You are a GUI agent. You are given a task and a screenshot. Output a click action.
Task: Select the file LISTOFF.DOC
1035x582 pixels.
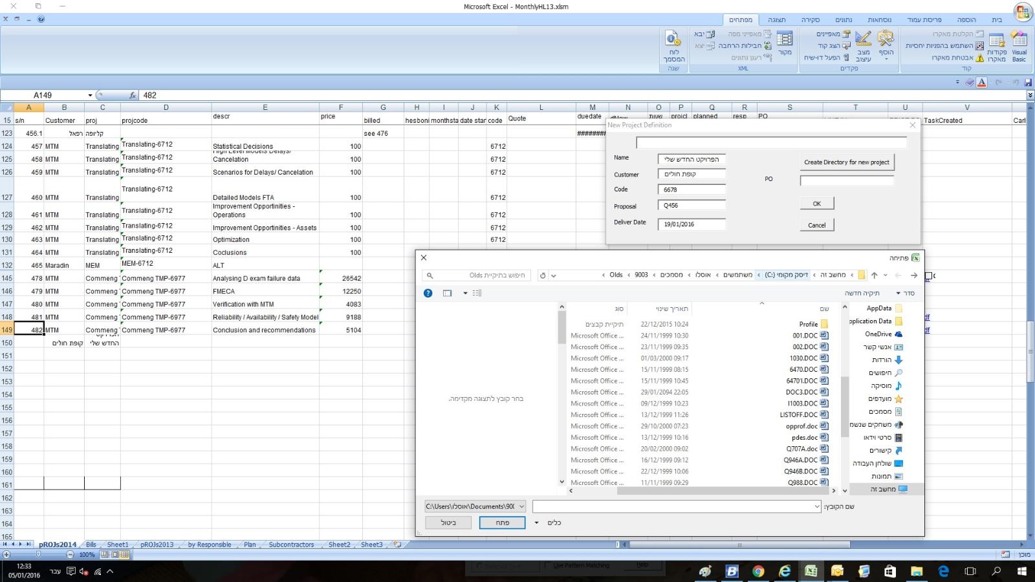[804, 415]
